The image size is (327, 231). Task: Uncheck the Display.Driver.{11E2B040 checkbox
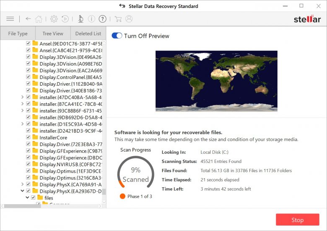[x=28, y=84]
